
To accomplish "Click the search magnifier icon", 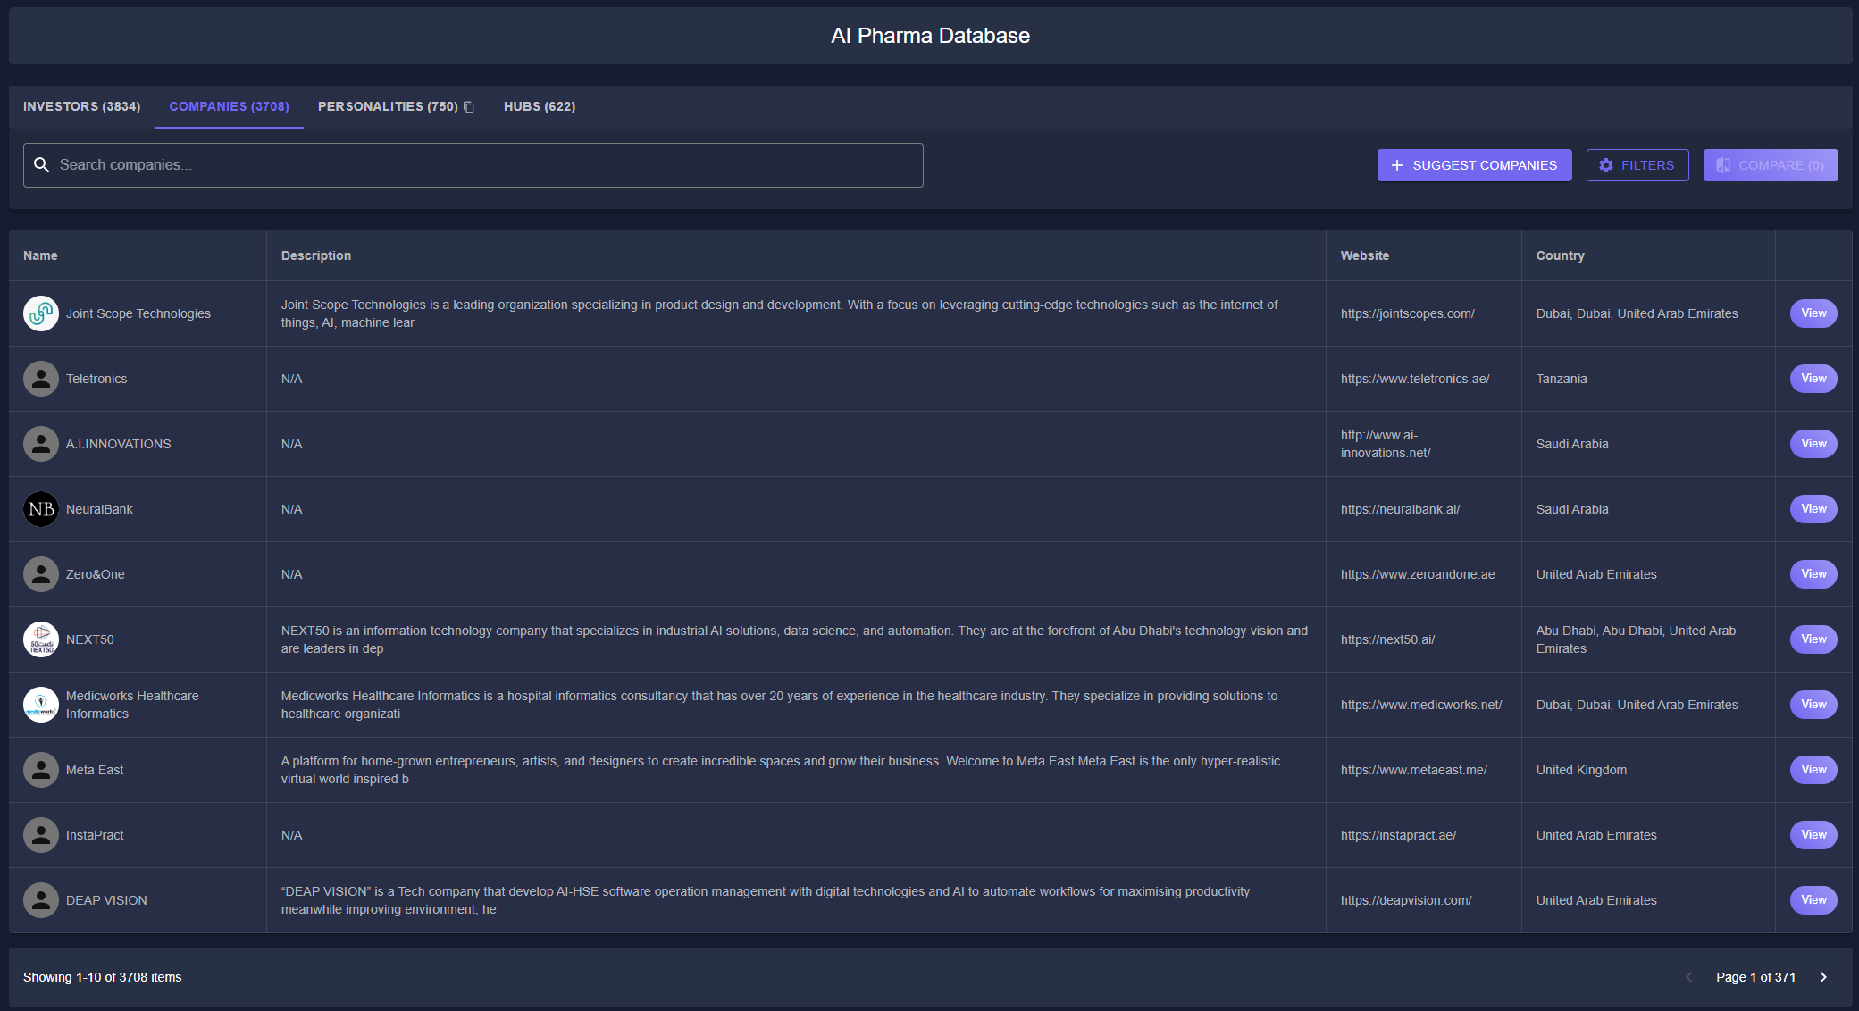I will 41,165.
